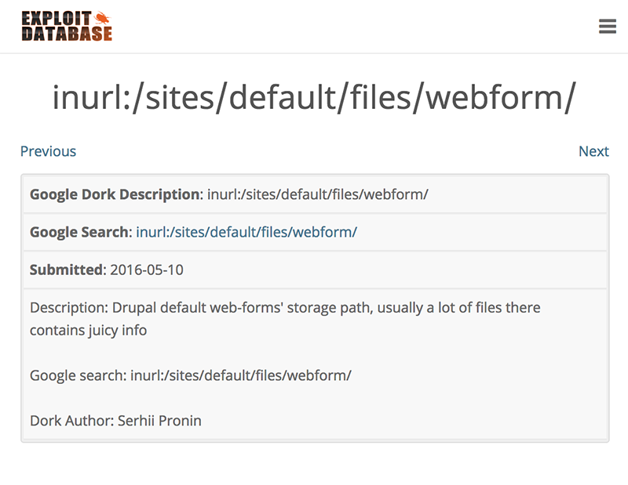Screen dimensions: 628x485
Task: Go to the Previous dork entry
Action: [x=48, y=151]
